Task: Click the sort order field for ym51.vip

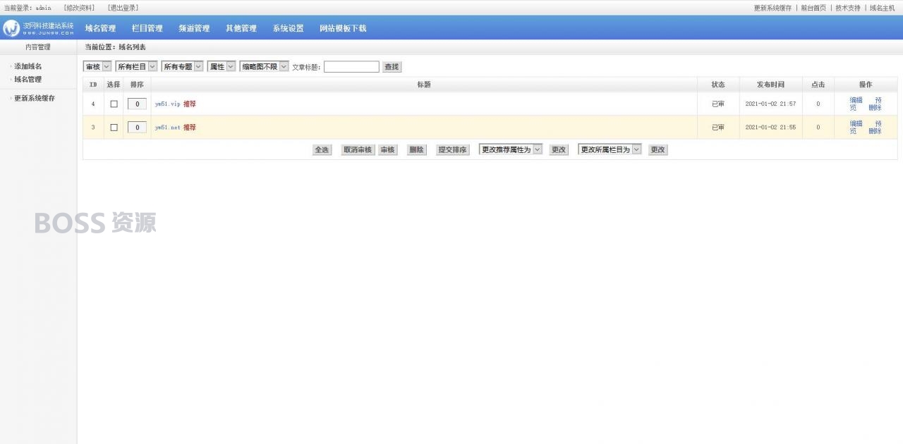Action: [137, 104]
